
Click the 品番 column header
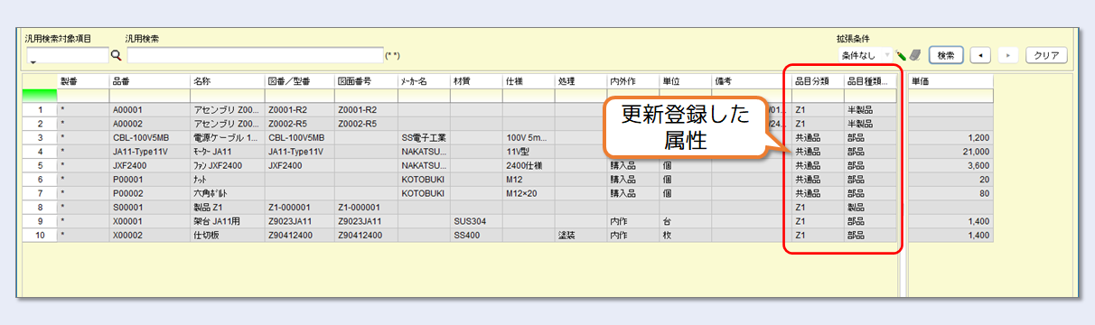click(149, 81)
